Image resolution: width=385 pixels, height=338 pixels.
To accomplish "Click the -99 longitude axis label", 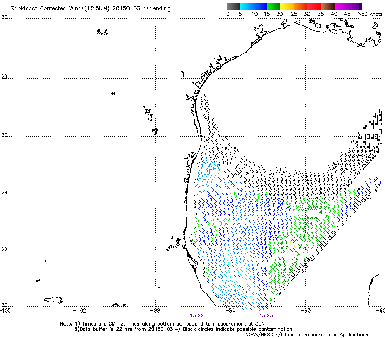I will click(x=155, y=310).
